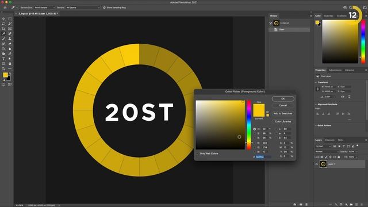Select the H hue radio button
The height and width of the screenshot is (207, 368).
[254, 129]
